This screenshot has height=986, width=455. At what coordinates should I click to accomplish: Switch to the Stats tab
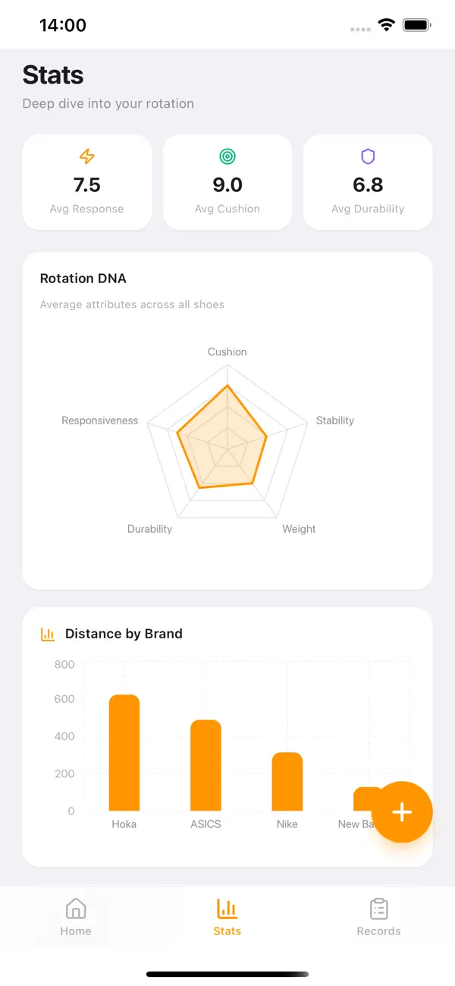coord(227,917)
